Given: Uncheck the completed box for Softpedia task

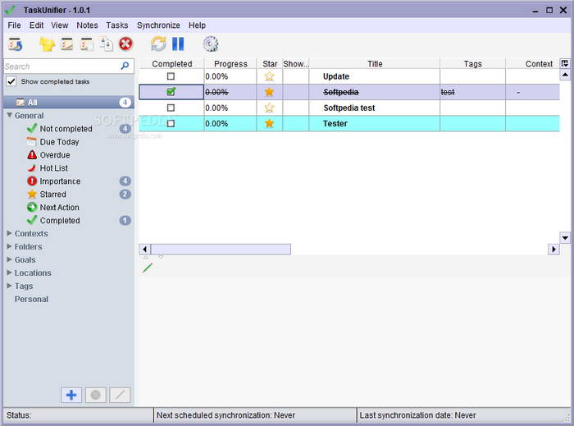Looking at the screenshot, I should click(171, 92).
